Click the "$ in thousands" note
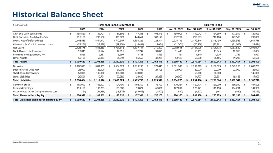273x153 pixels. point(20,25)
